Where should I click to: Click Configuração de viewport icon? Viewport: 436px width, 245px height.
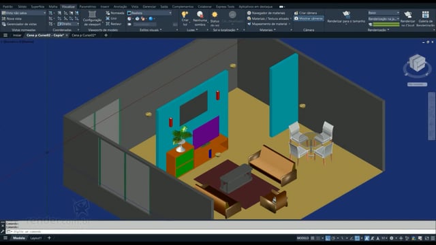click(92, 14)
